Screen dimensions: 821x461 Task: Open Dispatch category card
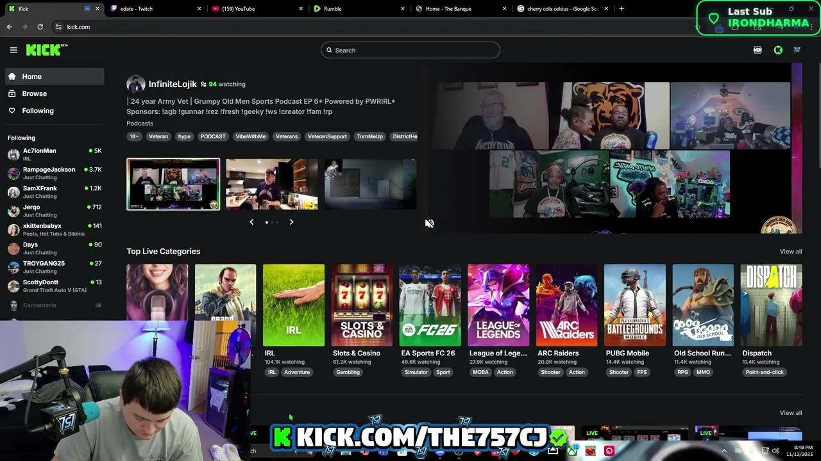coord(772,305)
